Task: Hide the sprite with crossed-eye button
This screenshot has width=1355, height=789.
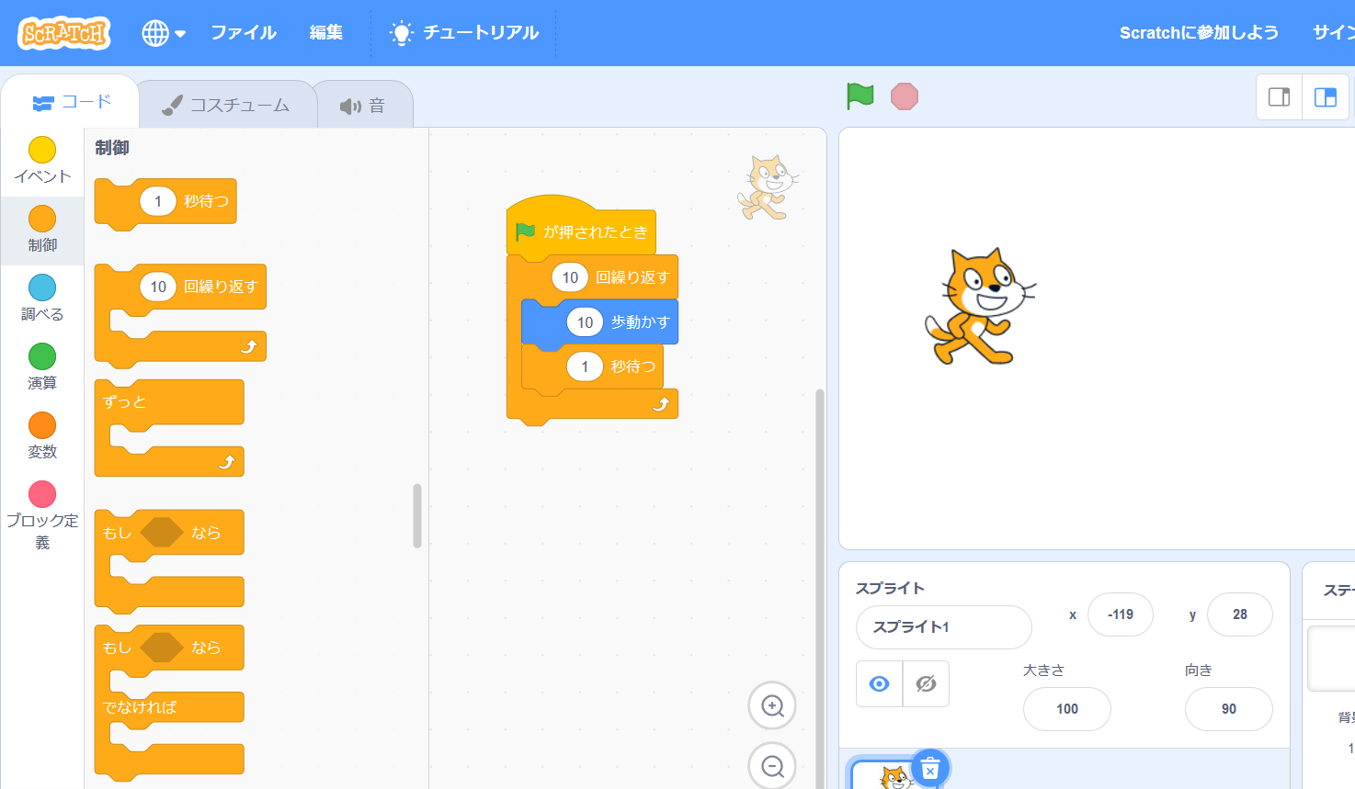Action: pos(926,683)
